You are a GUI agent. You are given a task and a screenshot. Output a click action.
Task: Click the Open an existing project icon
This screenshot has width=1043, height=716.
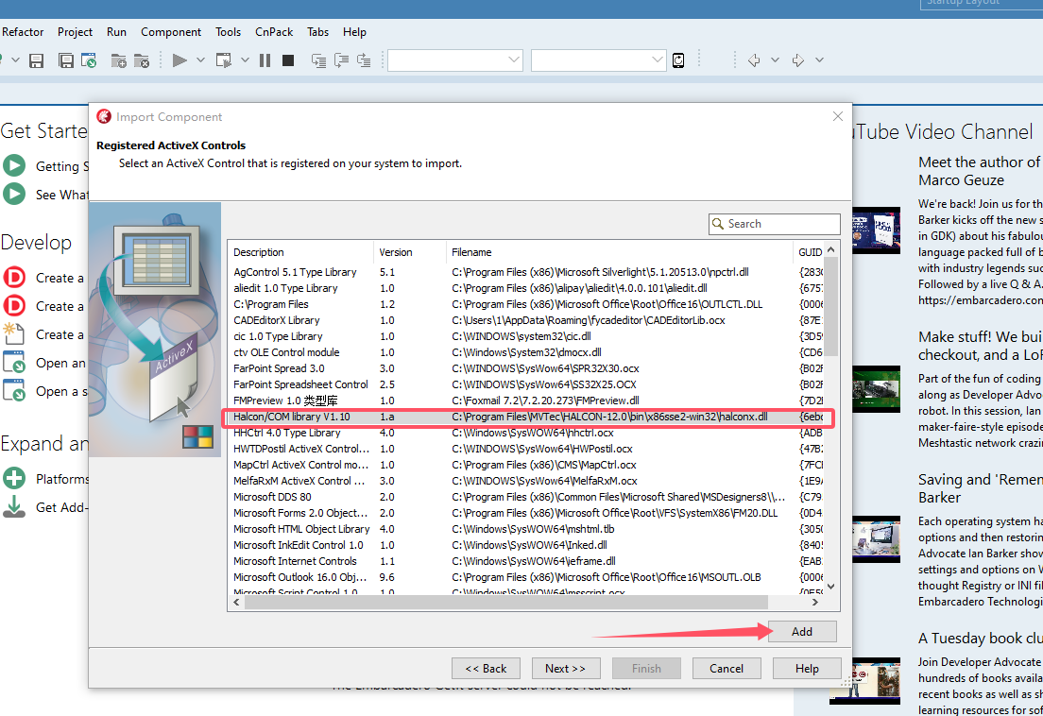pos(14,363)
